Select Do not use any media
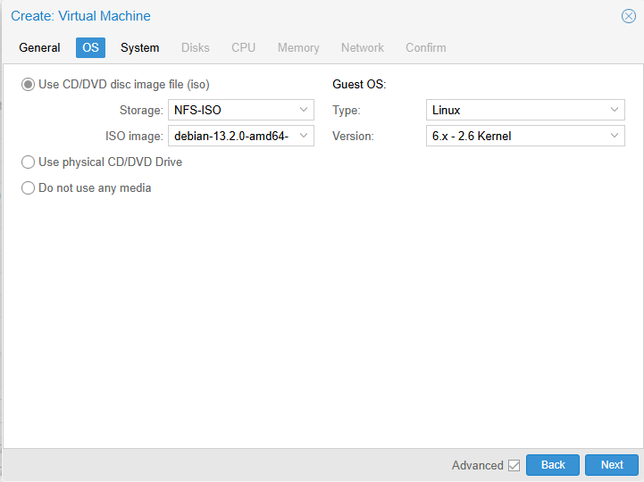 pyautogui.click(x=29, y=188)
